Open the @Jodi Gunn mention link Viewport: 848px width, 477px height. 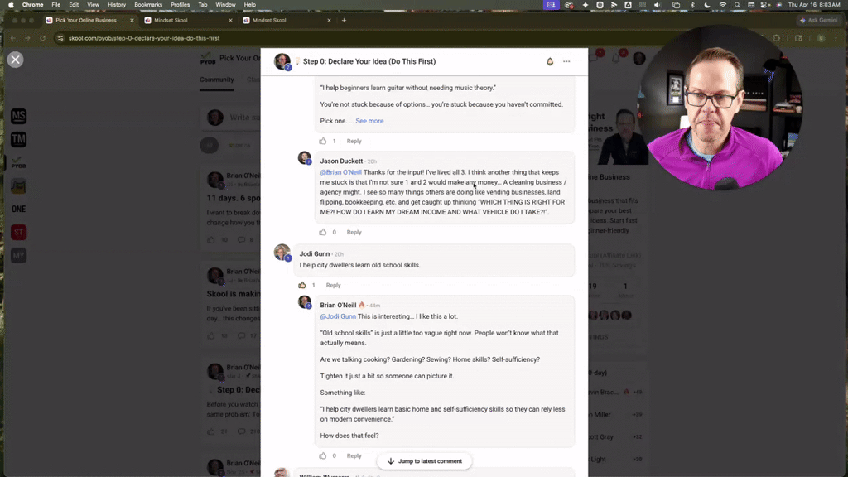click(x=338, y=316)
